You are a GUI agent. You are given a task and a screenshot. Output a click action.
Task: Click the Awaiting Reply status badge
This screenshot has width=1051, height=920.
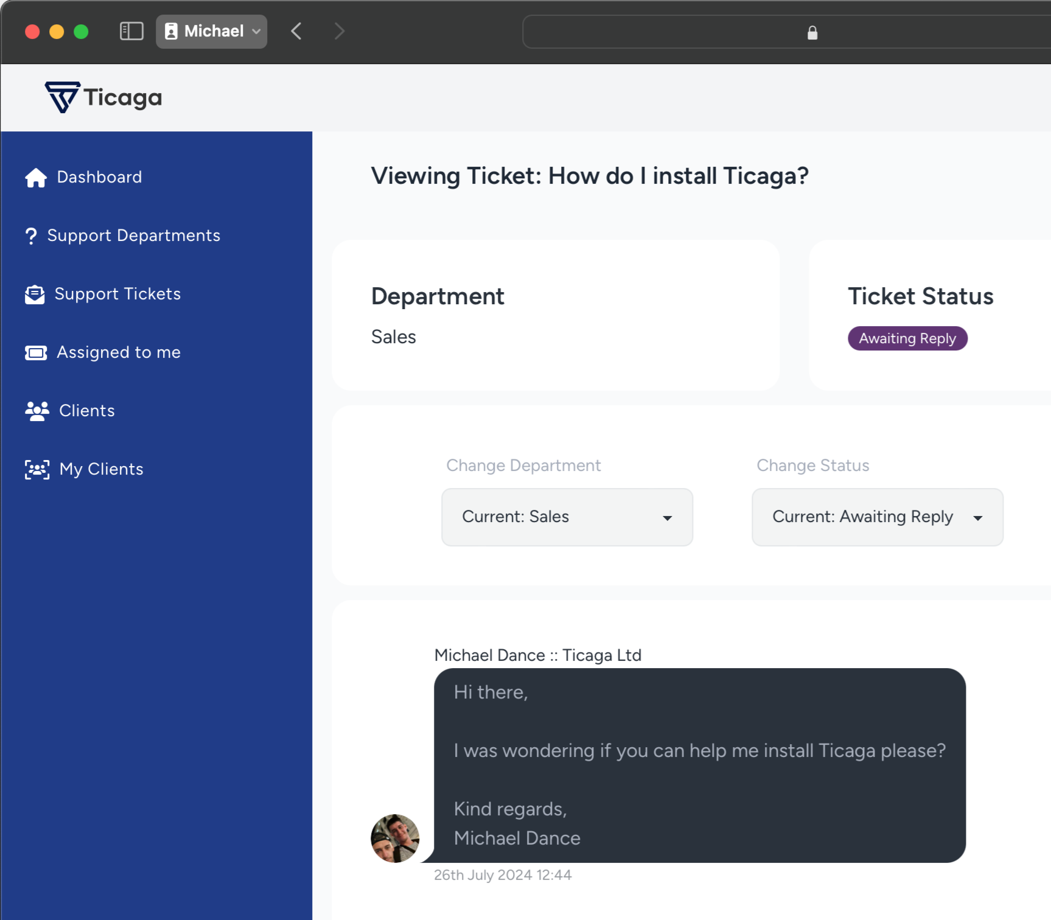point(907,338)
